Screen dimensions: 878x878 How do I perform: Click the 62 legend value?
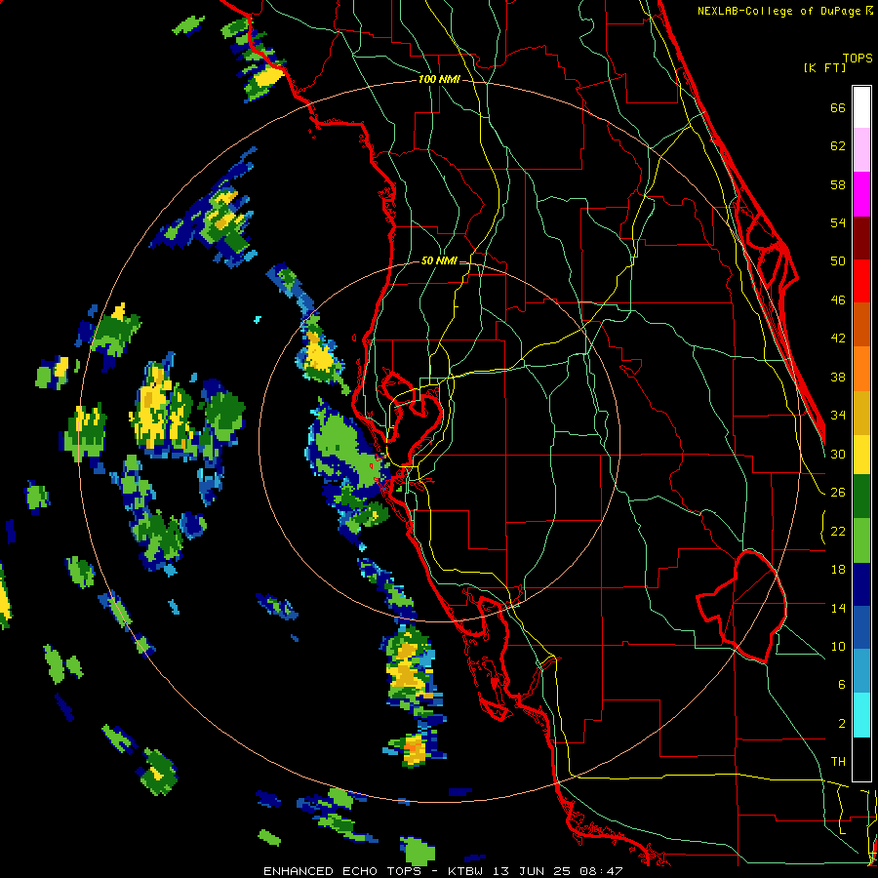click(x=838, y=145)
